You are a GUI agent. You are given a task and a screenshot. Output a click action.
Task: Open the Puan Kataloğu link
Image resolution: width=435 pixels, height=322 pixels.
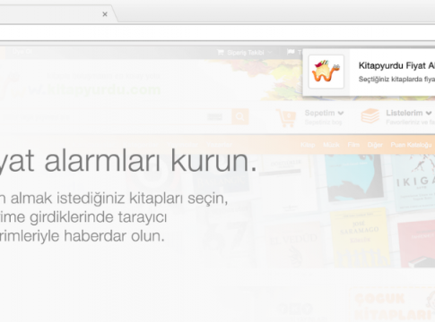tap(411, 145)
